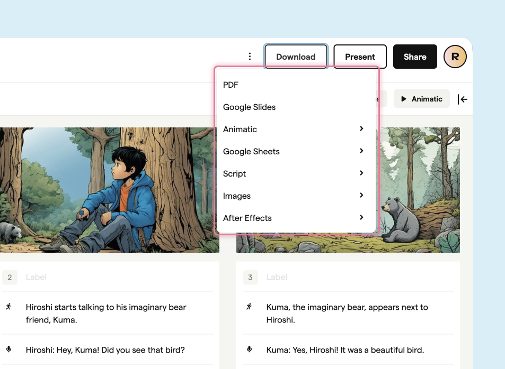Click the Download button

[296, 57]
